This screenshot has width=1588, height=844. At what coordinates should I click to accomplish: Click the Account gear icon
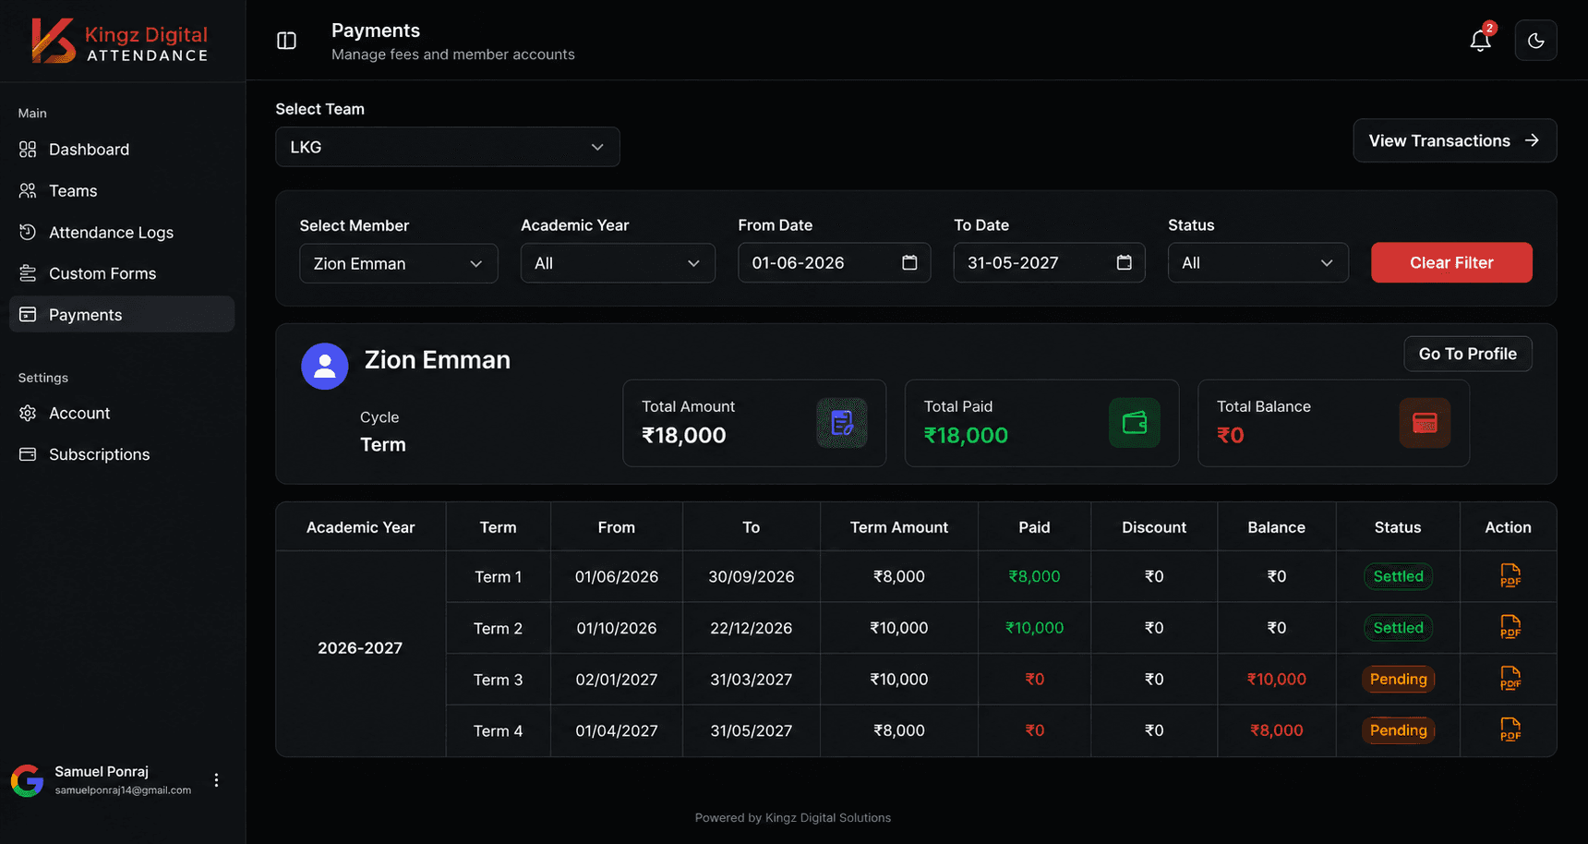[28, 413]
